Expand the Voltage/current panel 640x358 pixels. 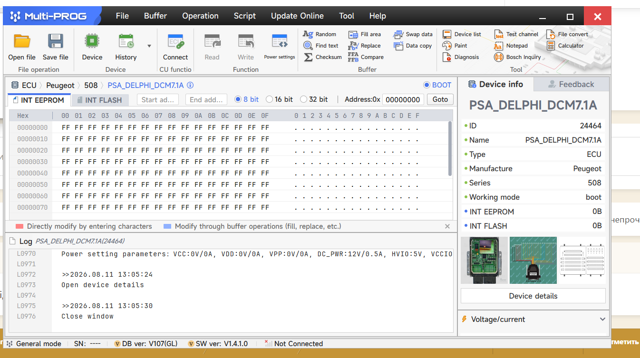tap(602, 319)
